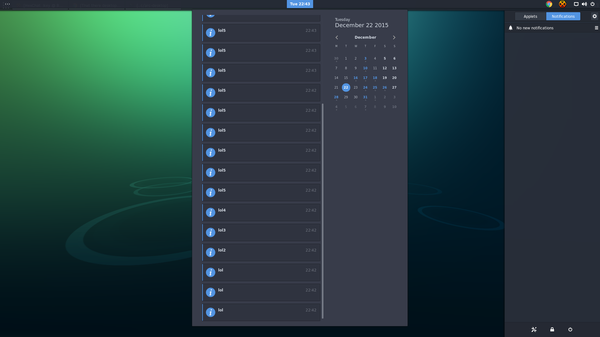
Task: Select day 27 in calendar
Action: 394,87
